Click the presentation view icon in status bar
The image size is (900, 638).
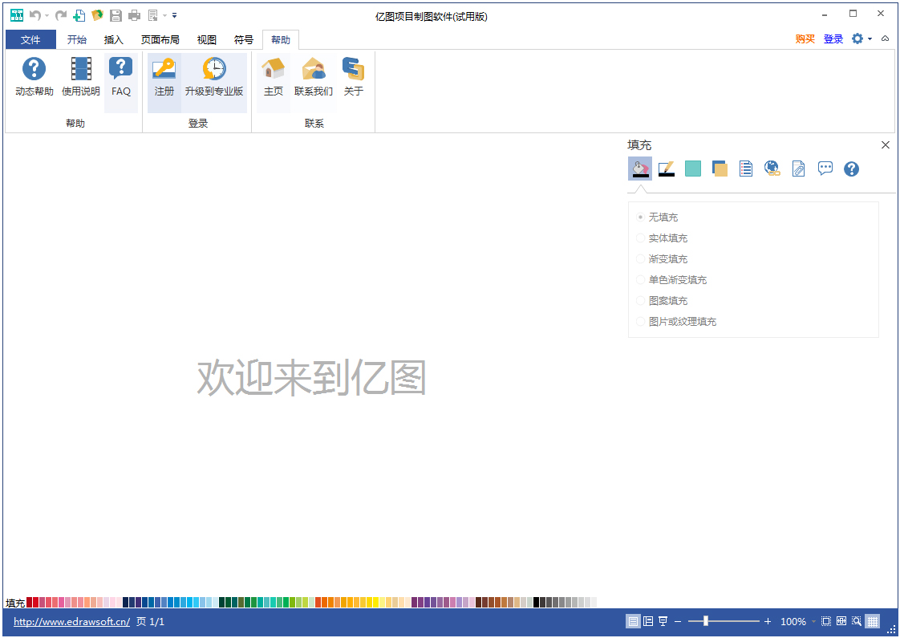coord(663,621)
